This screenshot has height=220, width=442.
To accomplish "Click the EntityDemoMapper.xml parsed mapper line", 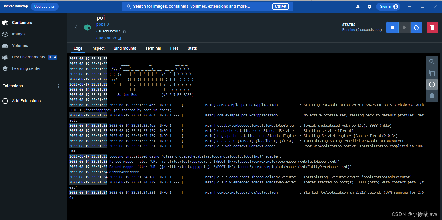I will click(210, 167).
